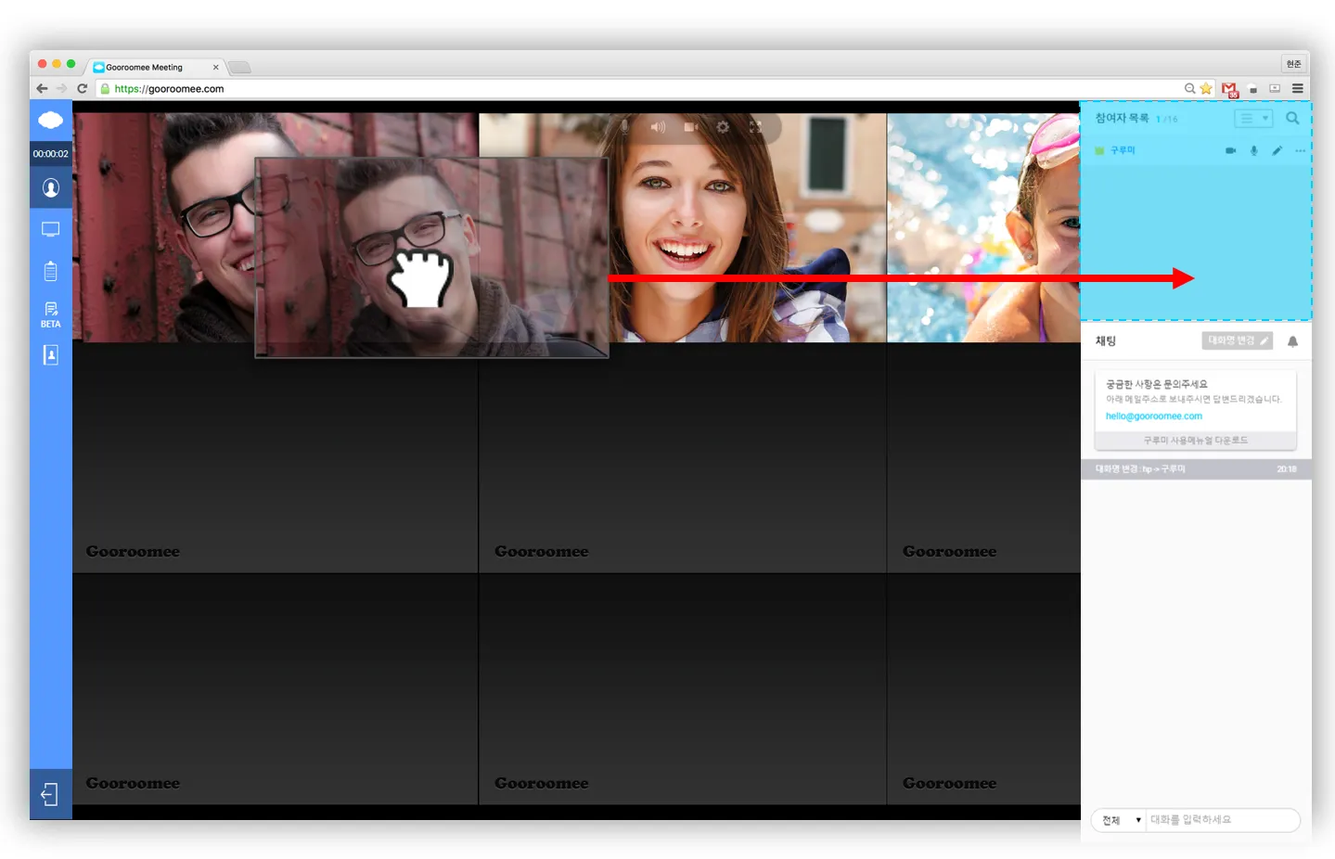Image resolution: width=1335 pixels, height=859 pixels.
Task: Toggle 구루미's camera in the participant row
Action: (x=1230, y=150)
